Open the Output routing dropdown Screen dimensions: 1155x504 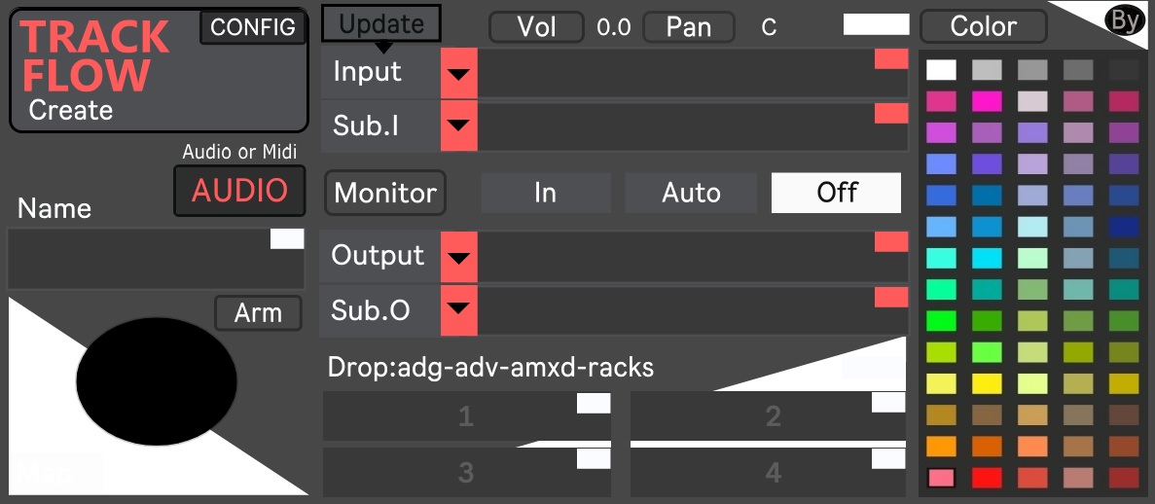pos(458,257)
